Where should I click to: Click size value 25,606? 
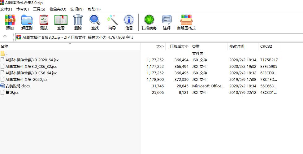pyautogui.click(x=158, y=93)
